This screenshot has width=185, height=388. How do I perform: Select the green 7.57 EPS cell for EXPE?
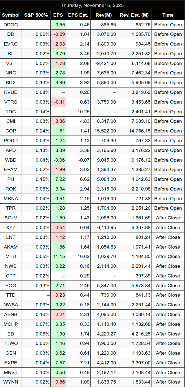(x=58, y=363)
